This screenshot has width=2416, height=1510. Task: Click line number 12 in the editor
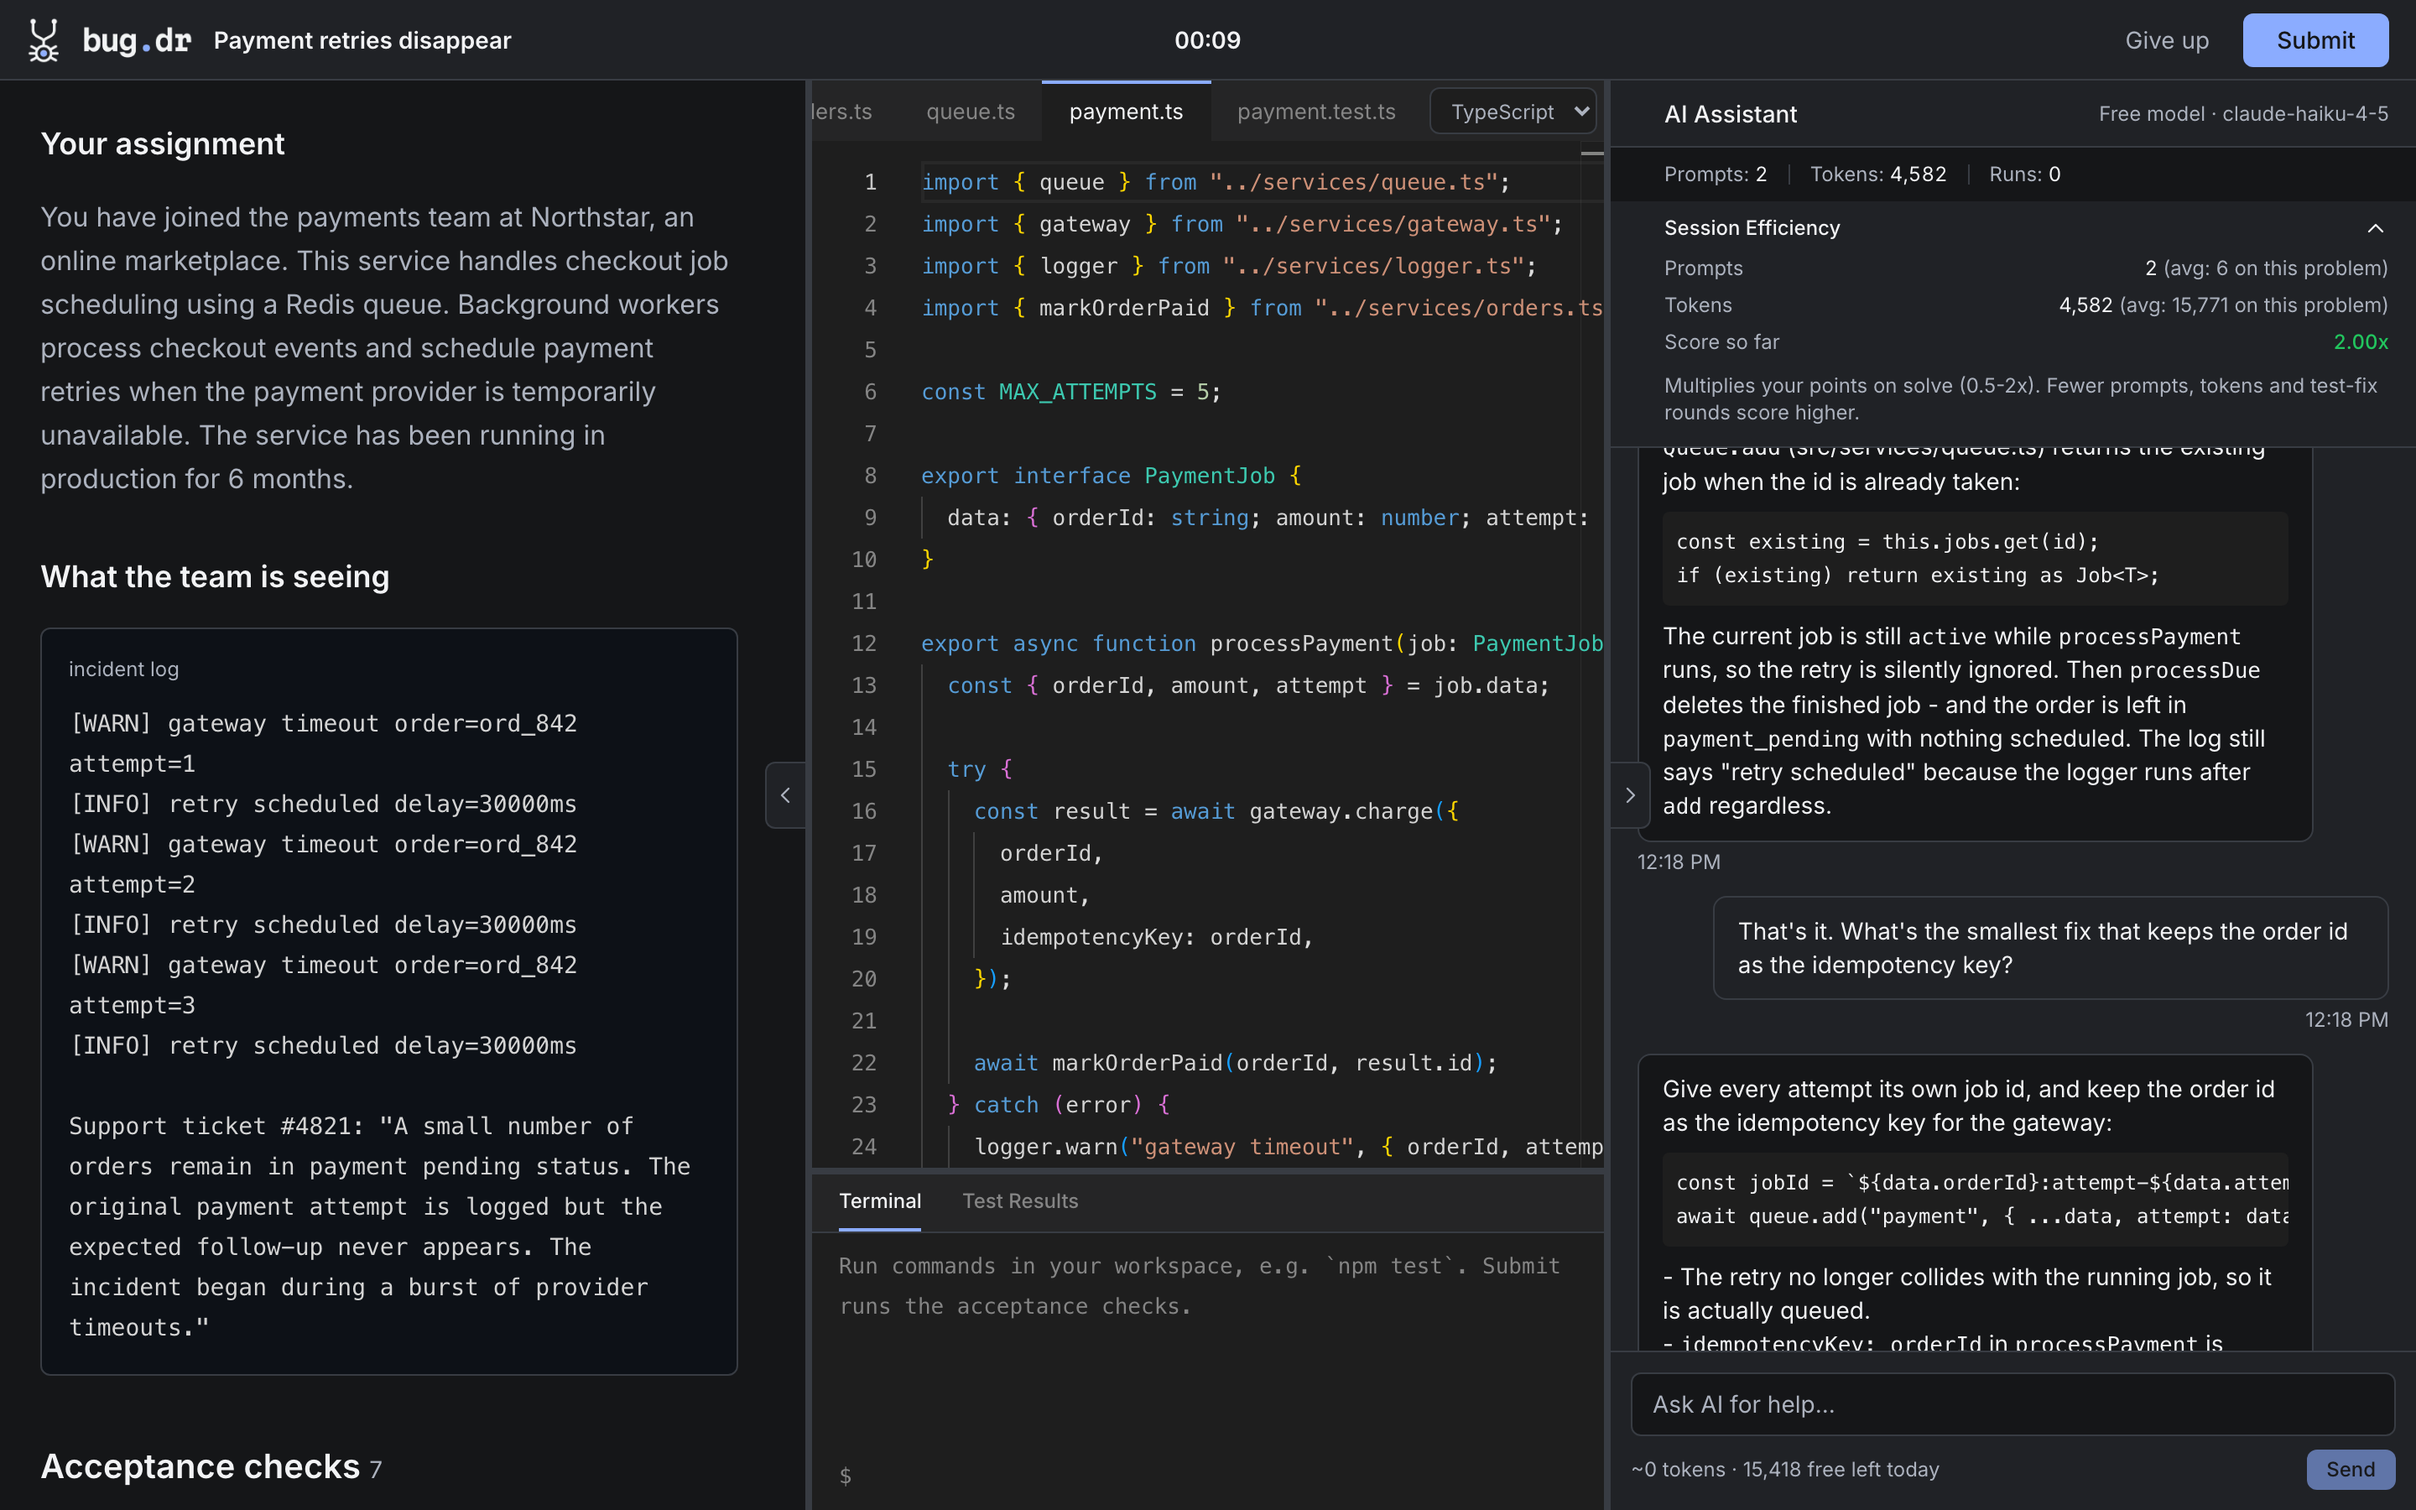click(x=863, y=643)
